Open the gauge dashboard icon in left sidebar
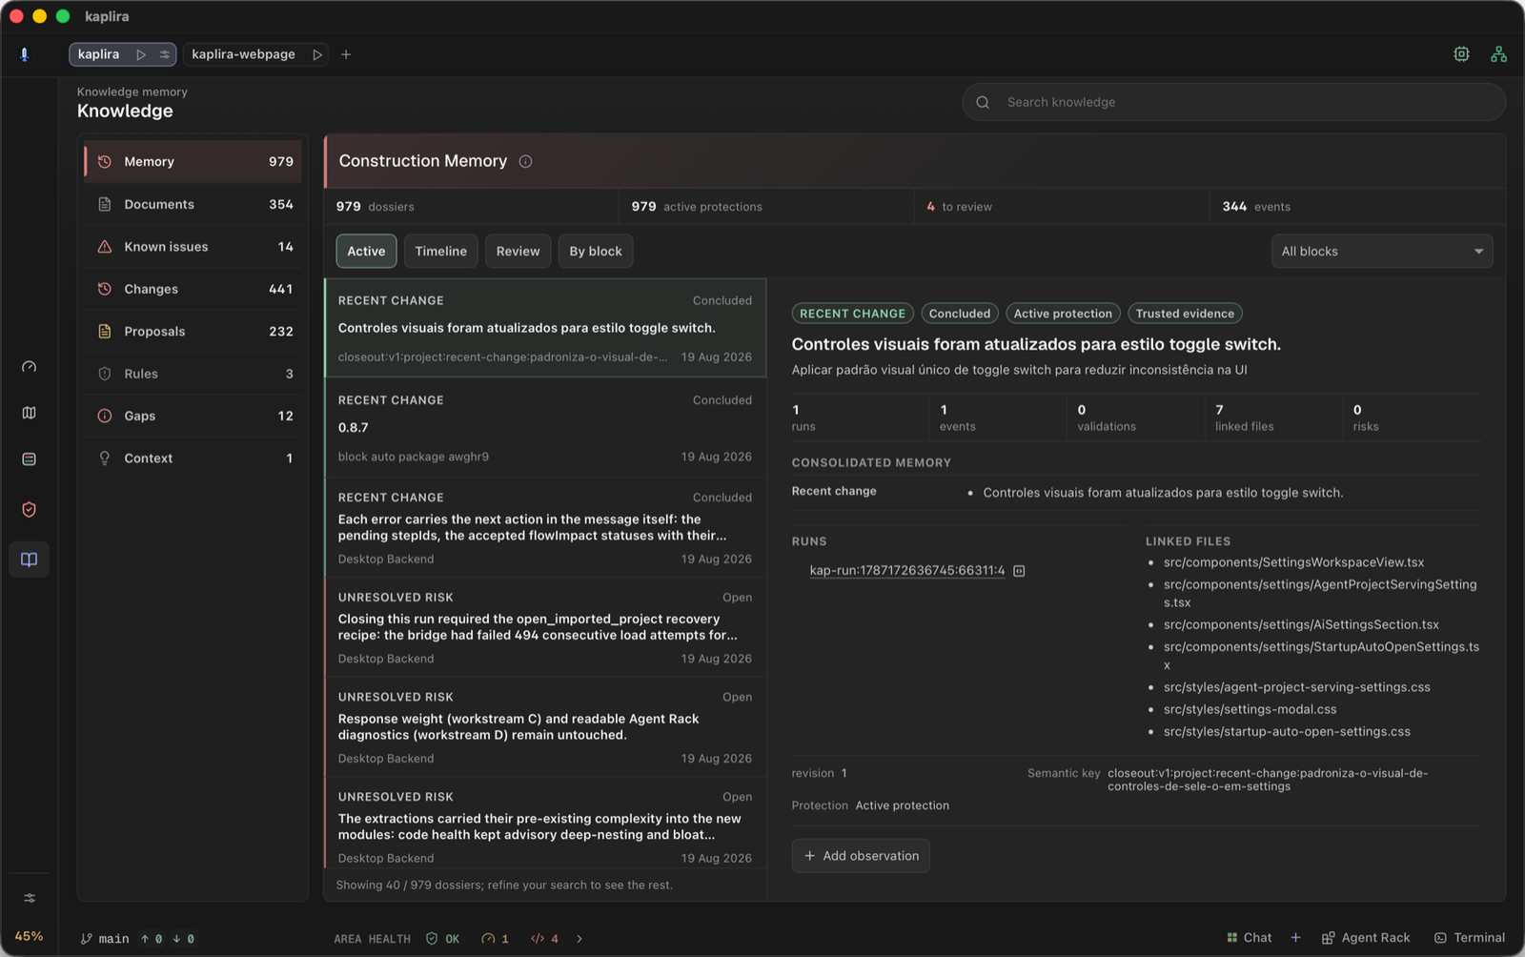 coord(30,367)
